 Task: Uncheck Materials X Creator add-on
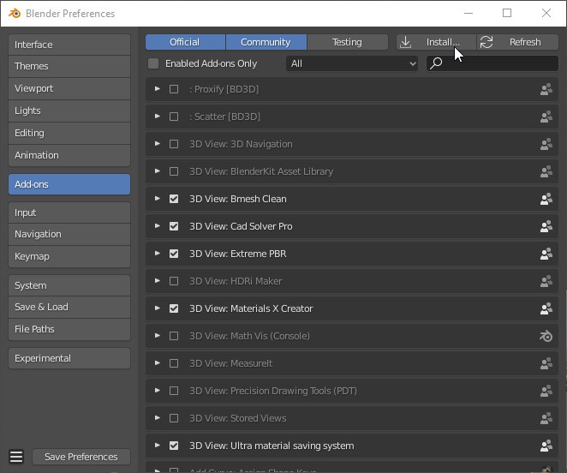click(x=174, y=308)
